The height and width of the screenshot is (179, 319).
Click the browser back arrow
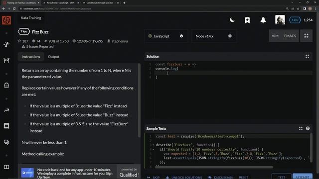pyautogui.click(x=3, y=9)
